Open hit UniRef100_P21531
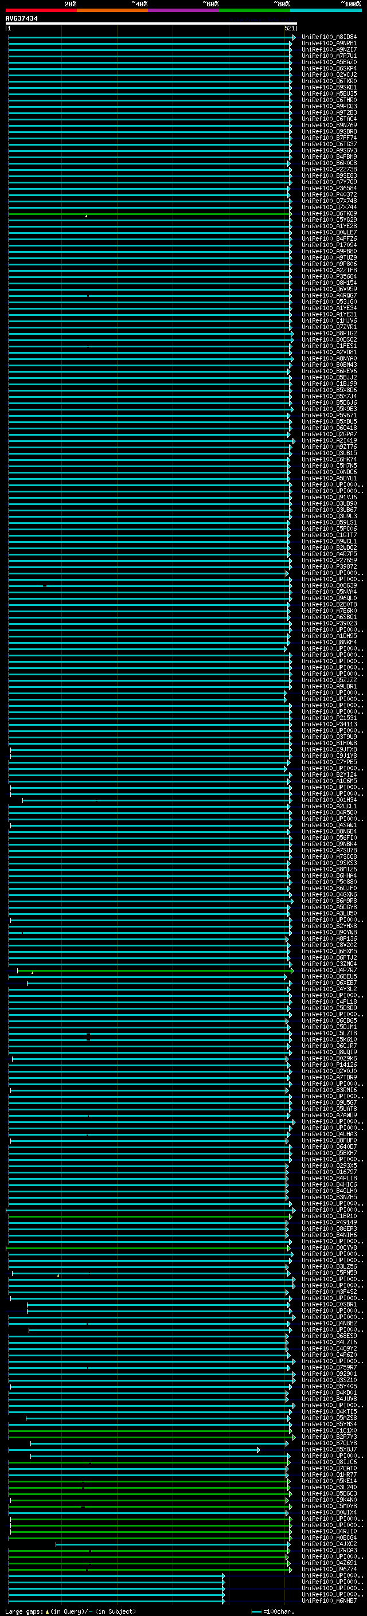Screen dimensions: 367x1616 [329, 718]
